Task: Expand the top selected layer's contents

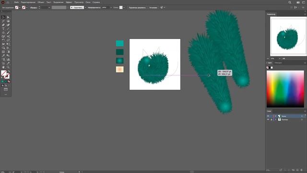Action: (x=275, y=116)
